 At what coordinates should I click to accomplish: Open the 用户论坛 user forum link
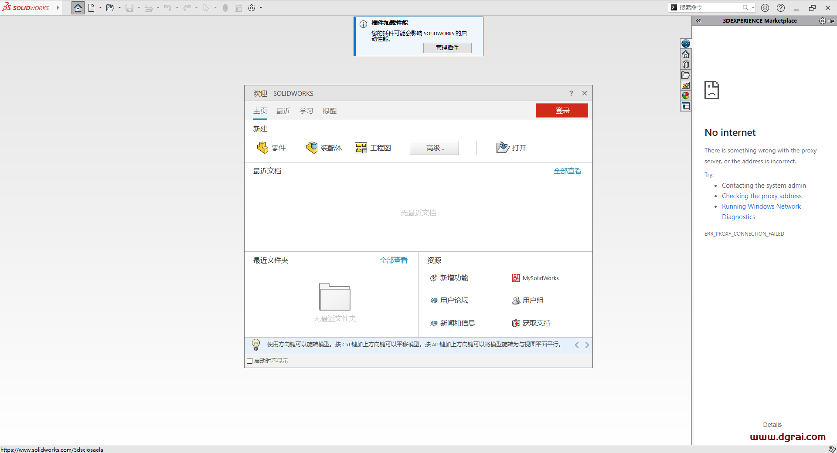(x=449, y=301)
